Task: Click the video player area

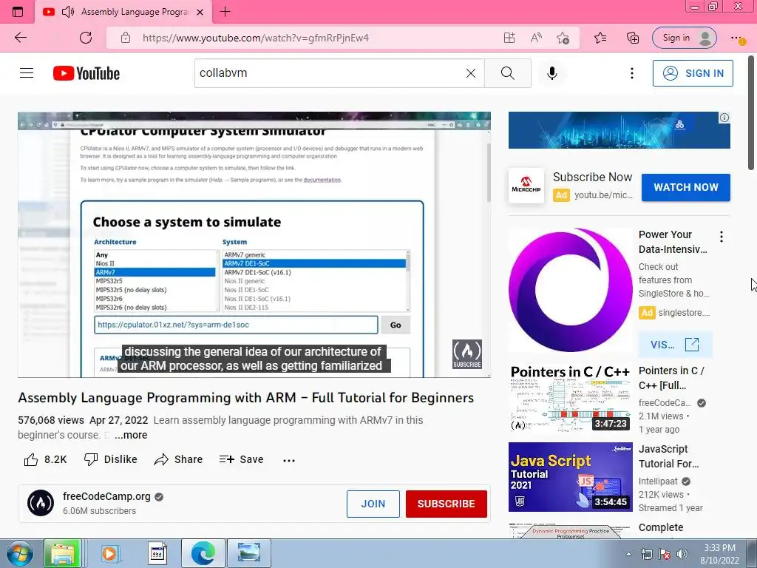Action: click(x=254, y=244)
